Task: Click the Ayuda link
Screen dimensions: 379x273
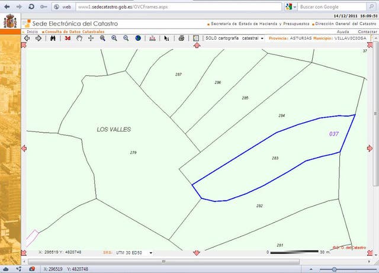Action: pyautogui.click(x=342, y=31)
